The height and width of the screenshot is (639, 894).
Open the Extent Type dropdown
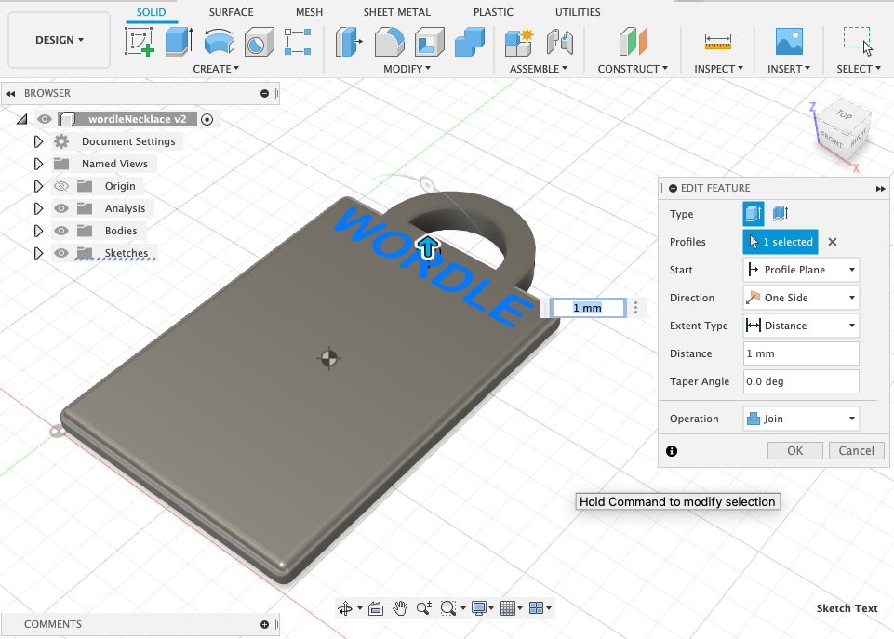(x=852, y=326)
